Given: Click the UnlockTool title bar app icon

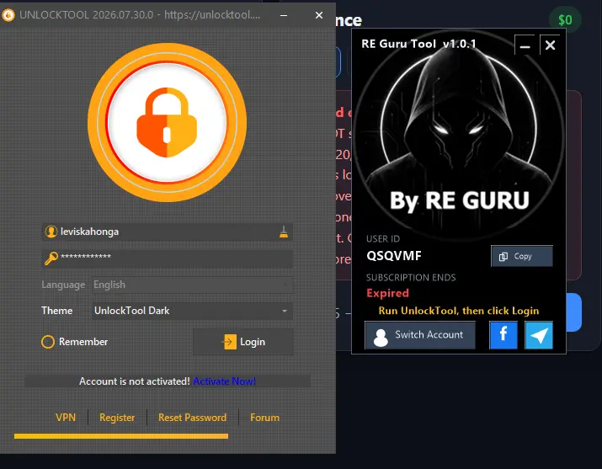Looking at the screenshot, I should coord(8,15).
